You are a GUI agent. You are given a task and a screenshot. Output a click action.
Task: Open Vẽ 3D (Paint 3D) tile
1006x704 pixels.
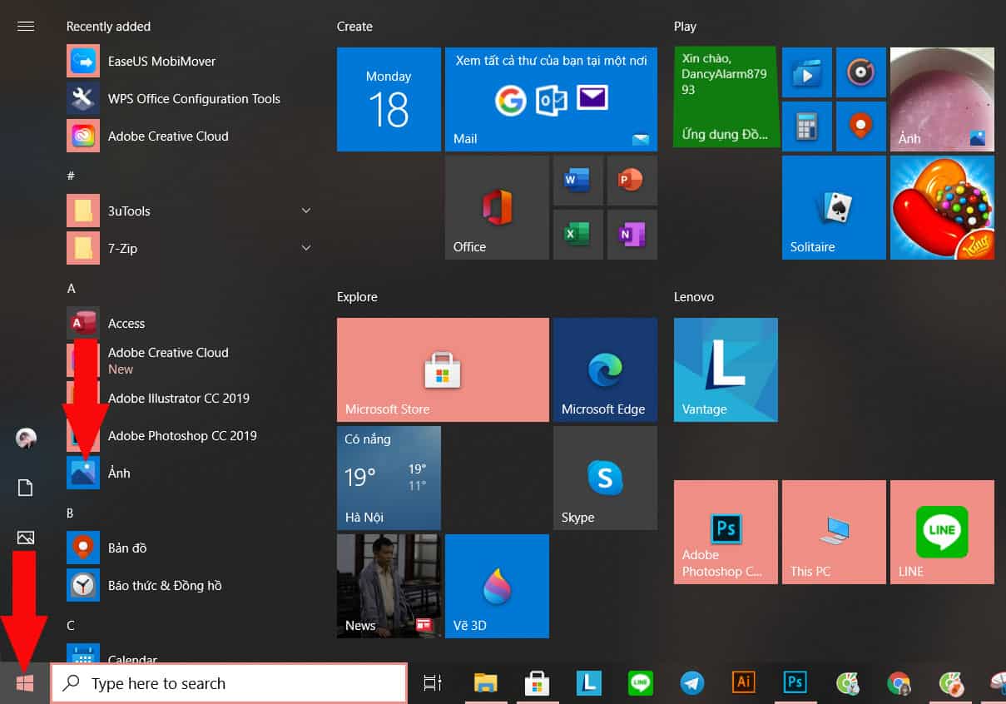coord(497,586)
